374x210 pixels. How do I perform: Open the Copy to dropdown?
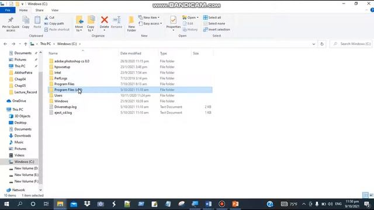point(91,24)
